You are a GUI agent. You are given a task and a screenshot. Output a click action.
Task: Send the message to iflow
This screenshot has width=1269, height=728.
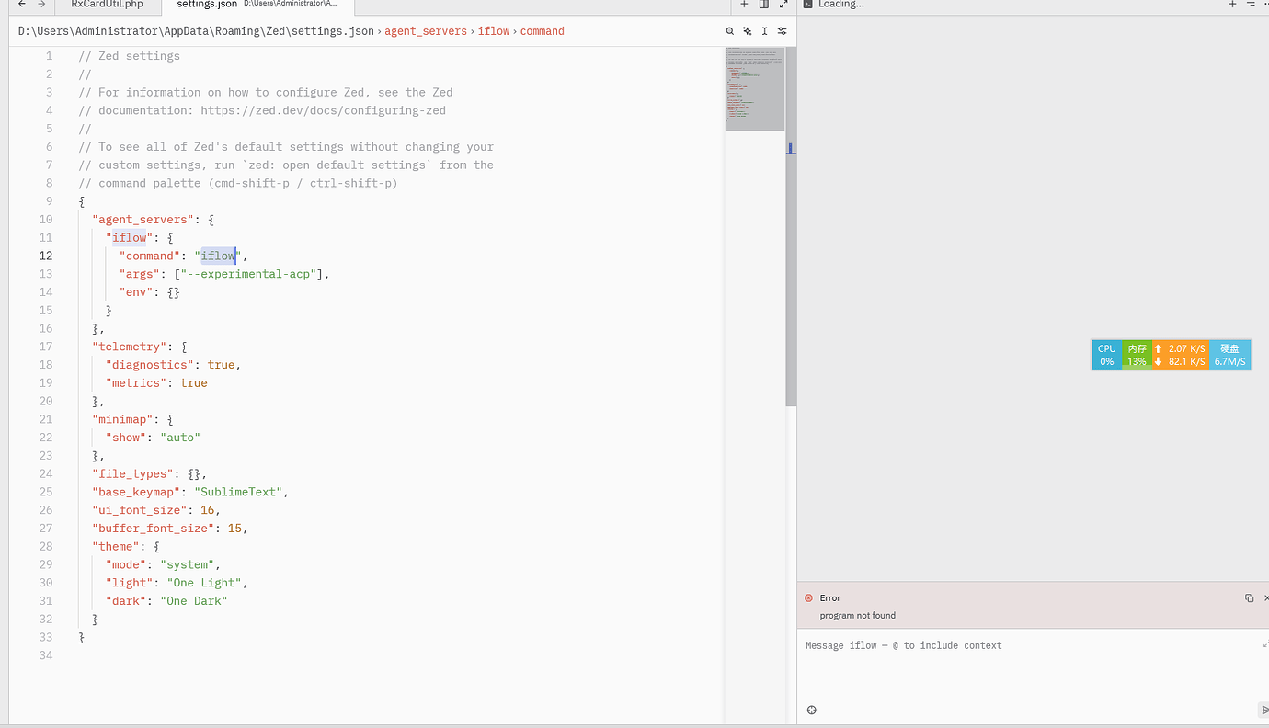(x=1263, y=710)
